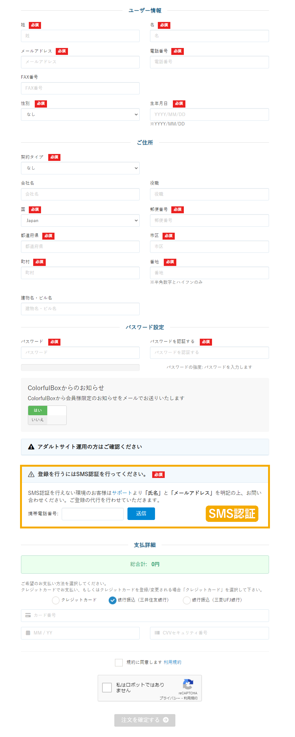Select いいえ for ColorfulBox newsletter
Image resolution: width=295 pixels, height=737 pixels.
[x=38, y=420]
